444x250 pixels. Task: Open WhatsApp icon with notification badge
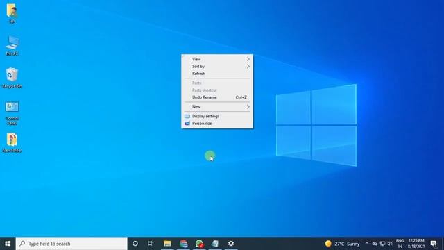click(199, 244)
